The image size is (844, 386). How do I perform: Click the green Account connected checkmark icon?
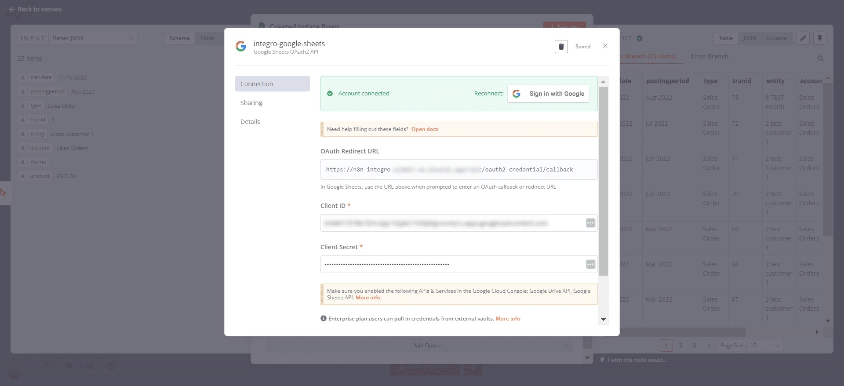330,94
